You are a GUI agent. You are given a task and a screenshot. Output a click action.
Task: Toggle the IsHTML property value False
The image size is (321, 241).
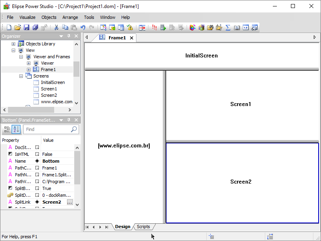[x=47, y=154]
